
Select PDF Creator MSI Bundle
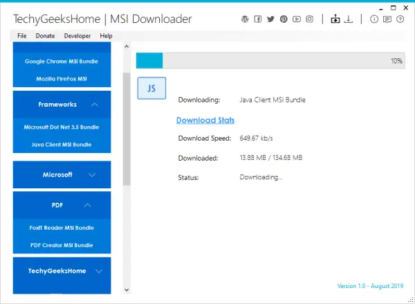[x=62, y=245]
